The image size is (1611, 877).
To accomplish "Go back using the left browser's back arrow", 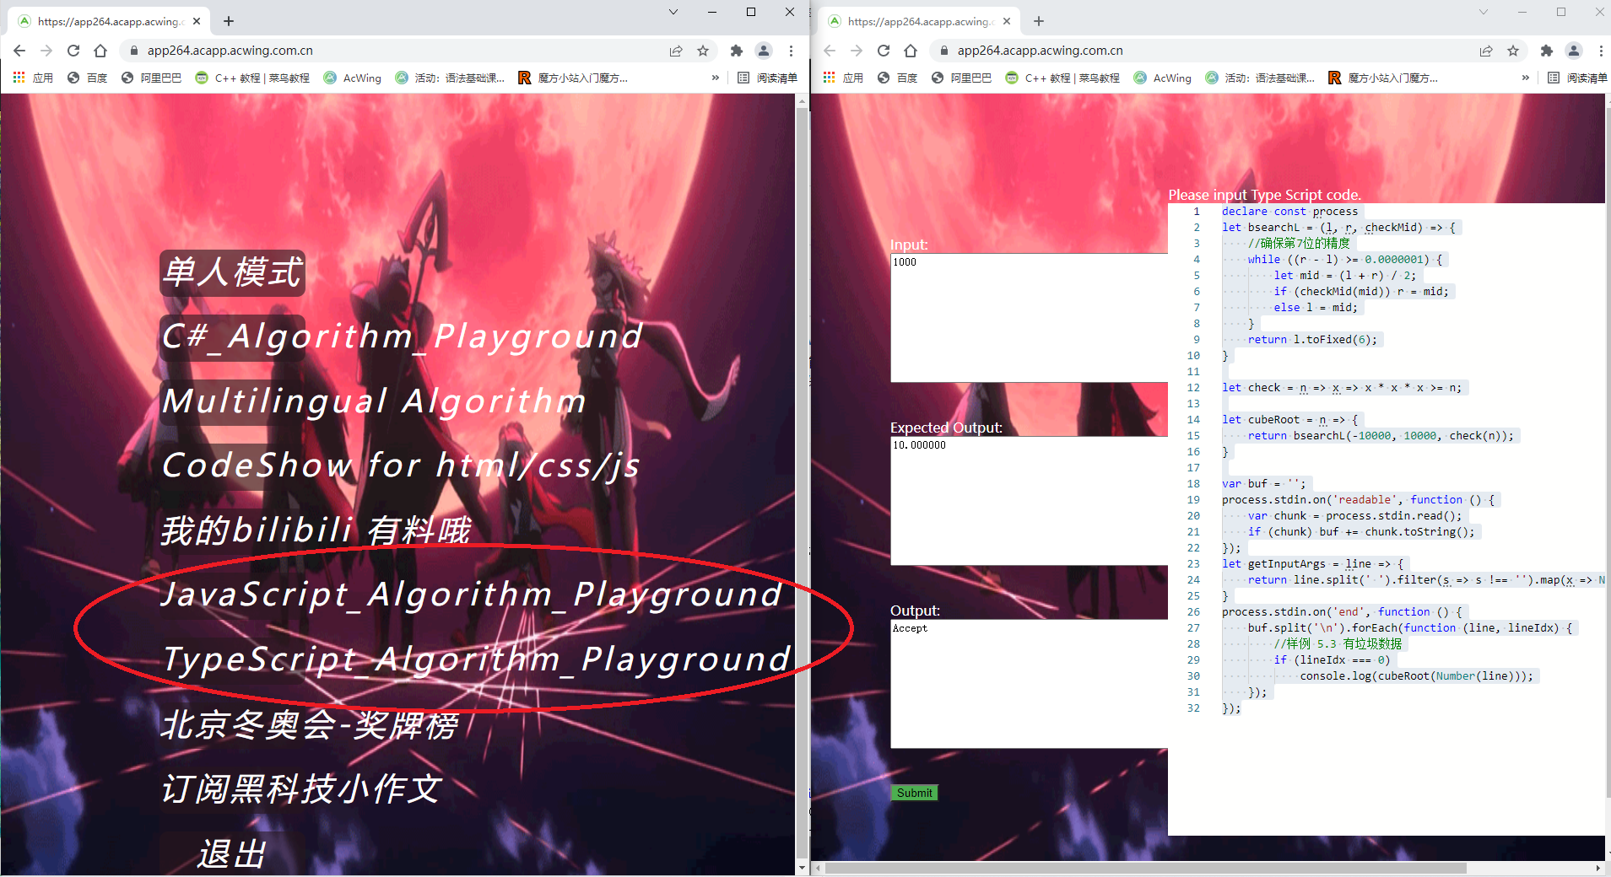I will [19, 51].
